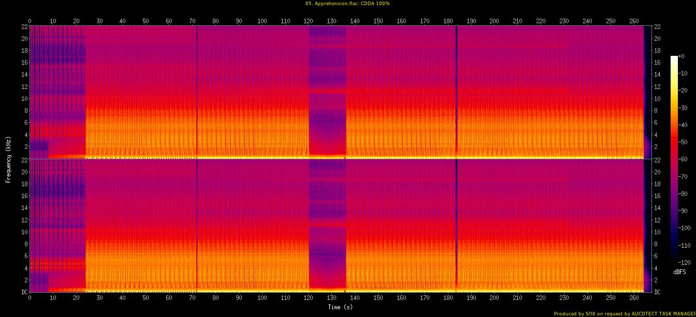
Task: Click the '+0' value on the dBFS scale
Action: [682, 56]
